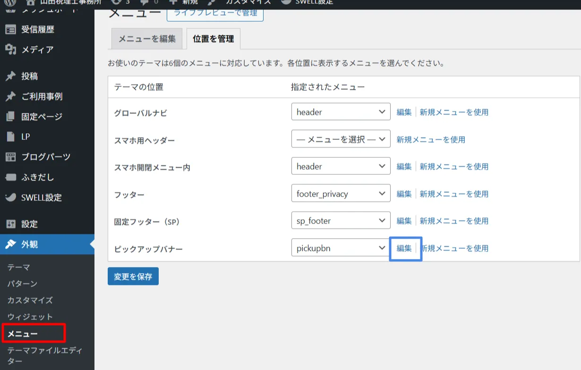
Task: Open the テーマ submenu item
Action: (x=19, y=267)
